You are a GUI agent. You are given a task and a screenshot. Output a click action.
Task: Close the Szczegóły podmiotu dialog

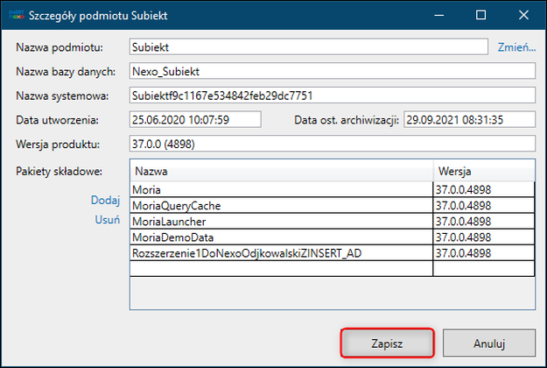pyautogui.click(x=523, y=15)
